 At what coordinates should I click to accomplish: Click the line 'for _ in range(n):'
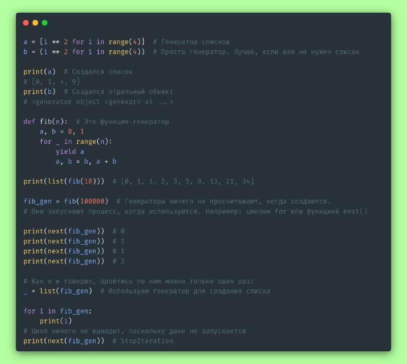tap(76, 142)
